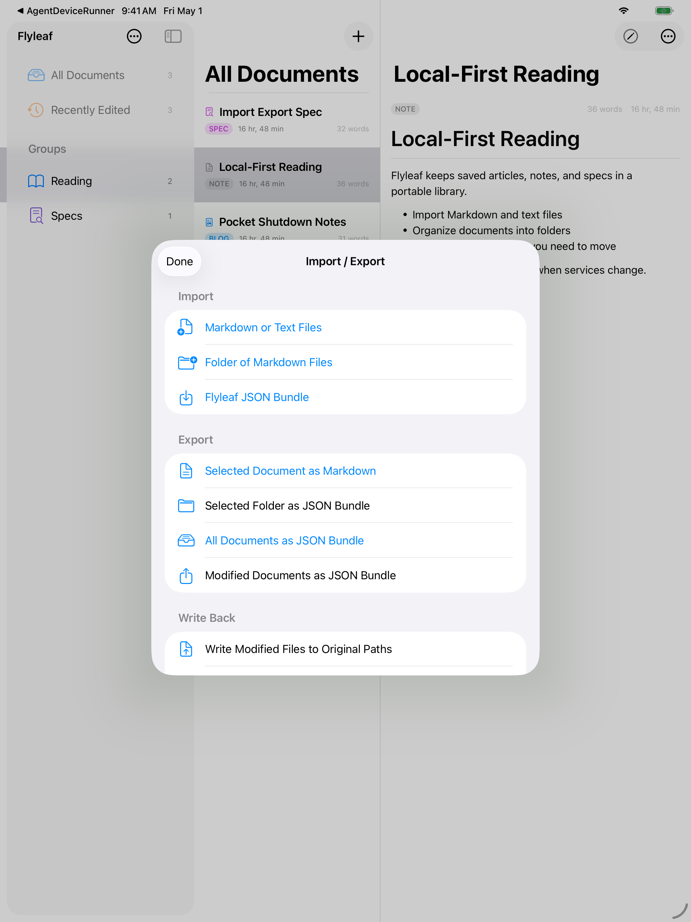Screen dimensions: 691x922
Task: Click the Pocket Shutdown Notes row icon
Action: click(x=209, y=222)
